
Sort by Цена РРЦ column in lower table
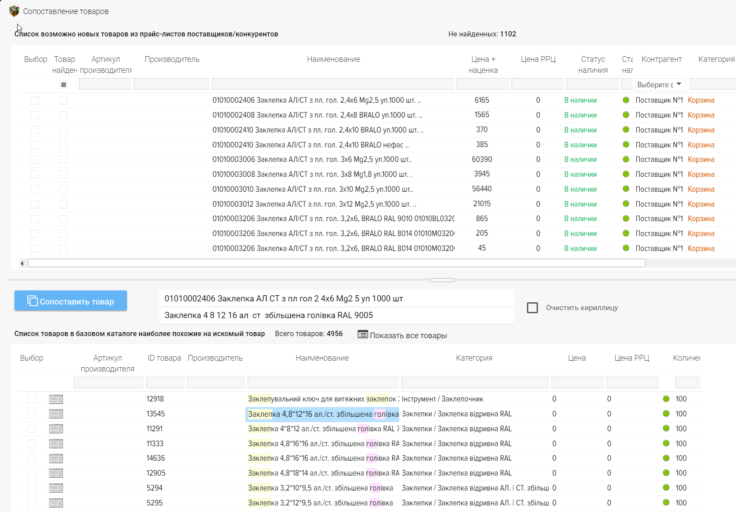tap(631, 358)
